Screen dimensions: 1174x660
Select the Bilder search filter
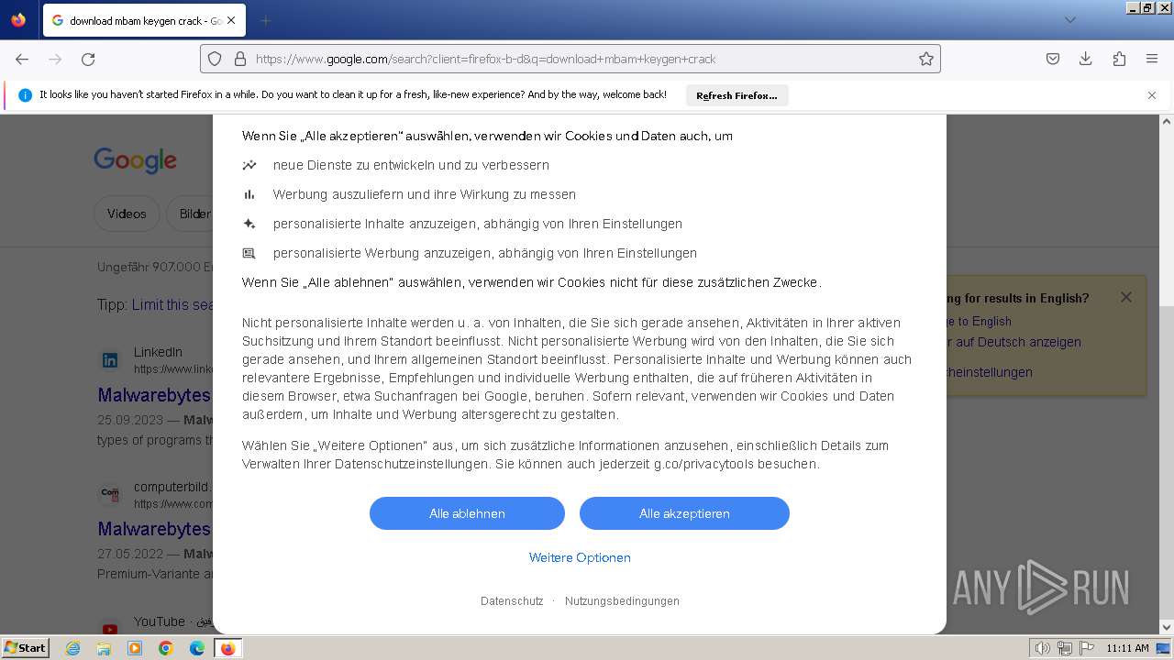click(191, 214)
